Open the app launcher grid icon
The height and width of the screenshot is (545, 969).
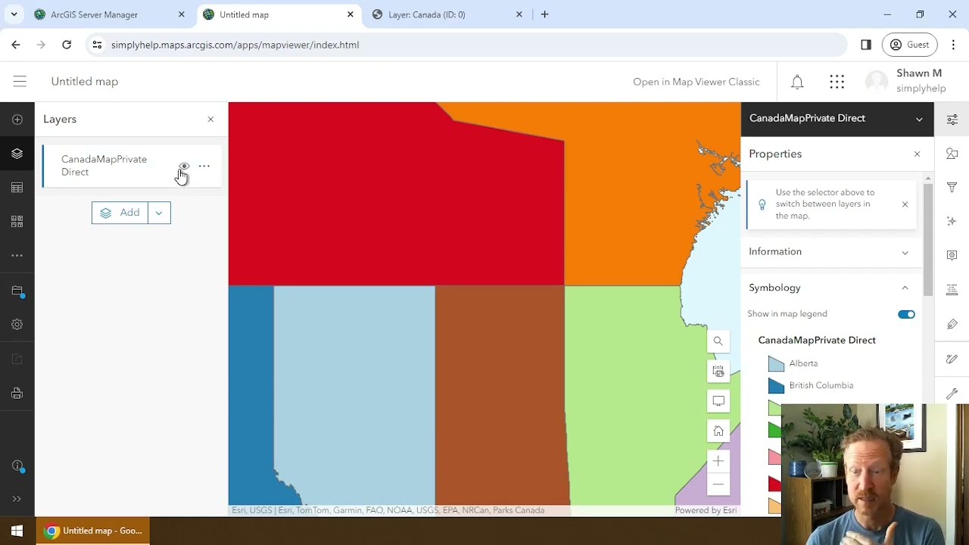837,82
